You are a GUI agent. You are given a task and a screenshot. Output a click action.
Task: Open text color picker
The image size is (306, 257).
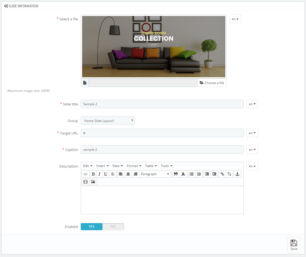pyautogui.click(x=183, y=174)
